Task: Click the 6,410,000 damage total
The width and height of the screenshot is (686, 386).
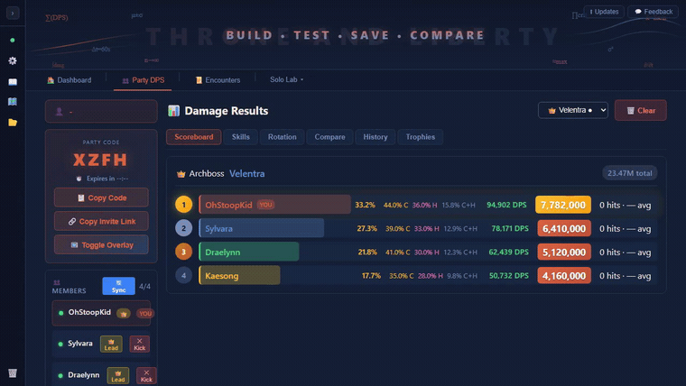Action: pos(564,228)
